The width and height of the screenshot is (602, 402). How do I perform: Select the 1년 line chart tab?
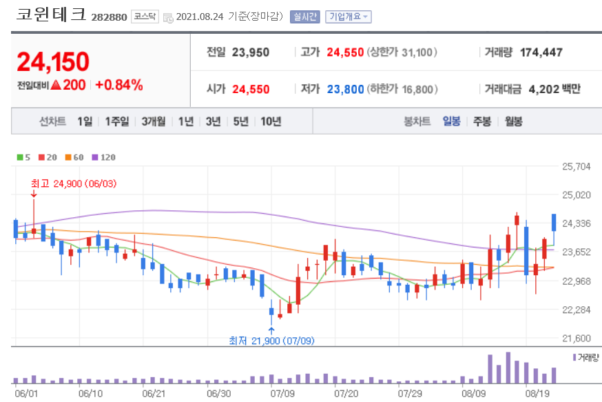186,121
